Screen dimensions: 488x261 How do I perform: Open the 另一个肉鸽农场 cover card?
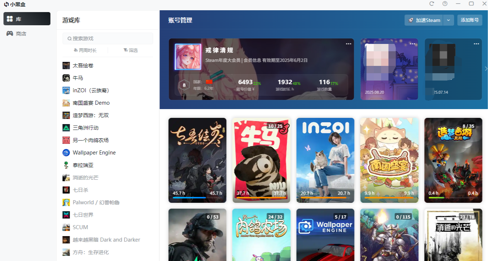pyautogui.click(x=261, y=235)
